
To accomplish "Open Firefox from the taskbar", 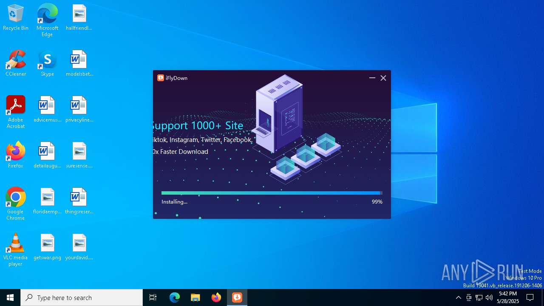I will [x=216, y=297].
